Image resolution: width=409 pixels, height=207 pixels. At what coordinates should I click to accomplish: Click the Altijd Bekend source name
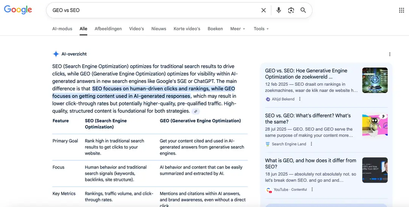[283, 99]
